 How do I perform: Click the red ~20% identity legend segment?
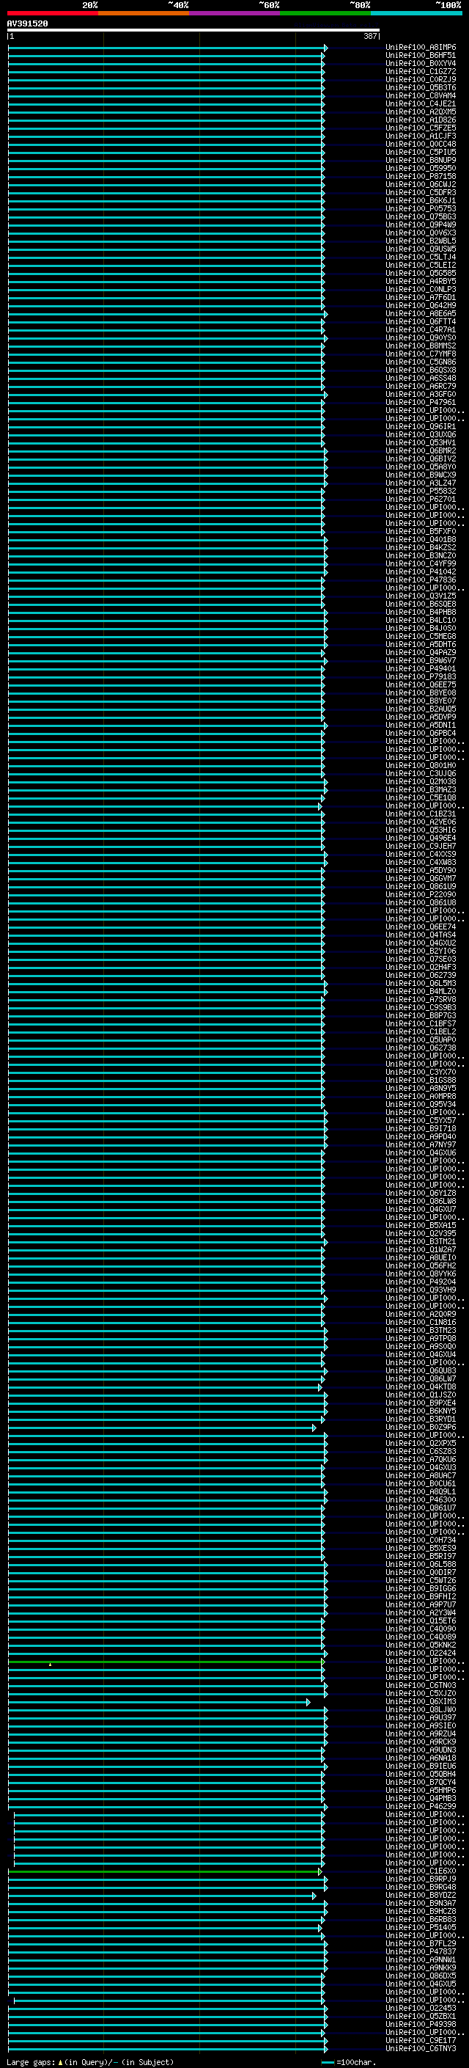53,13
